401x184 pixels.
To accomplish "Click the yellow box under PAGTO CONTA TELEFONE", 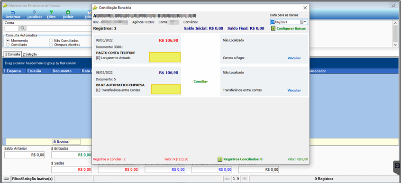I will (x=165, y=57).
